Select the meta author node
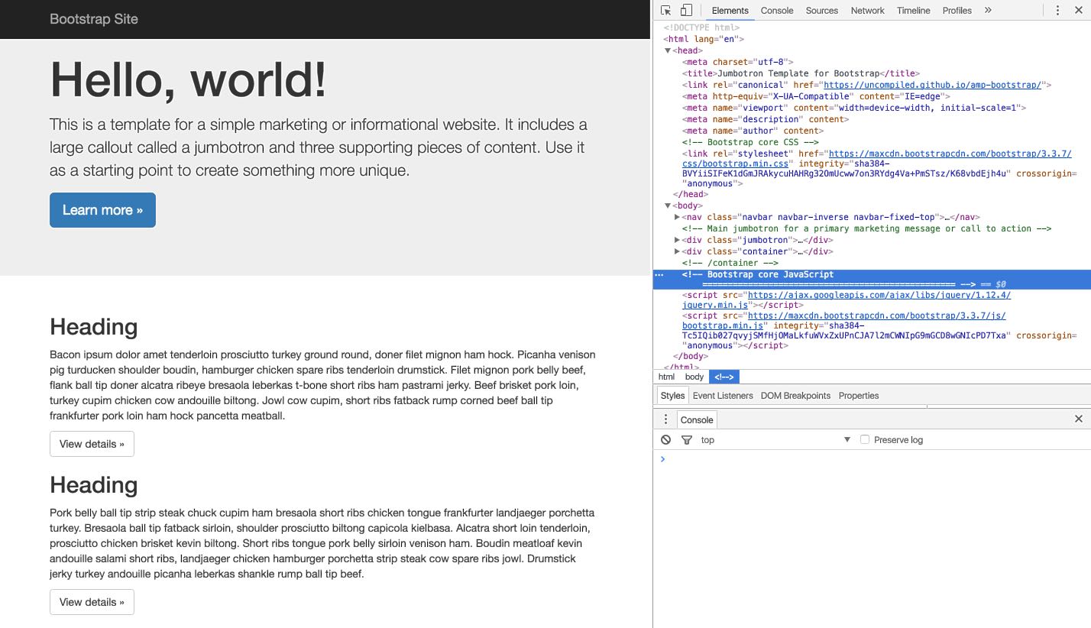This screenshot has width=1091, height=628. click(753, 131)
